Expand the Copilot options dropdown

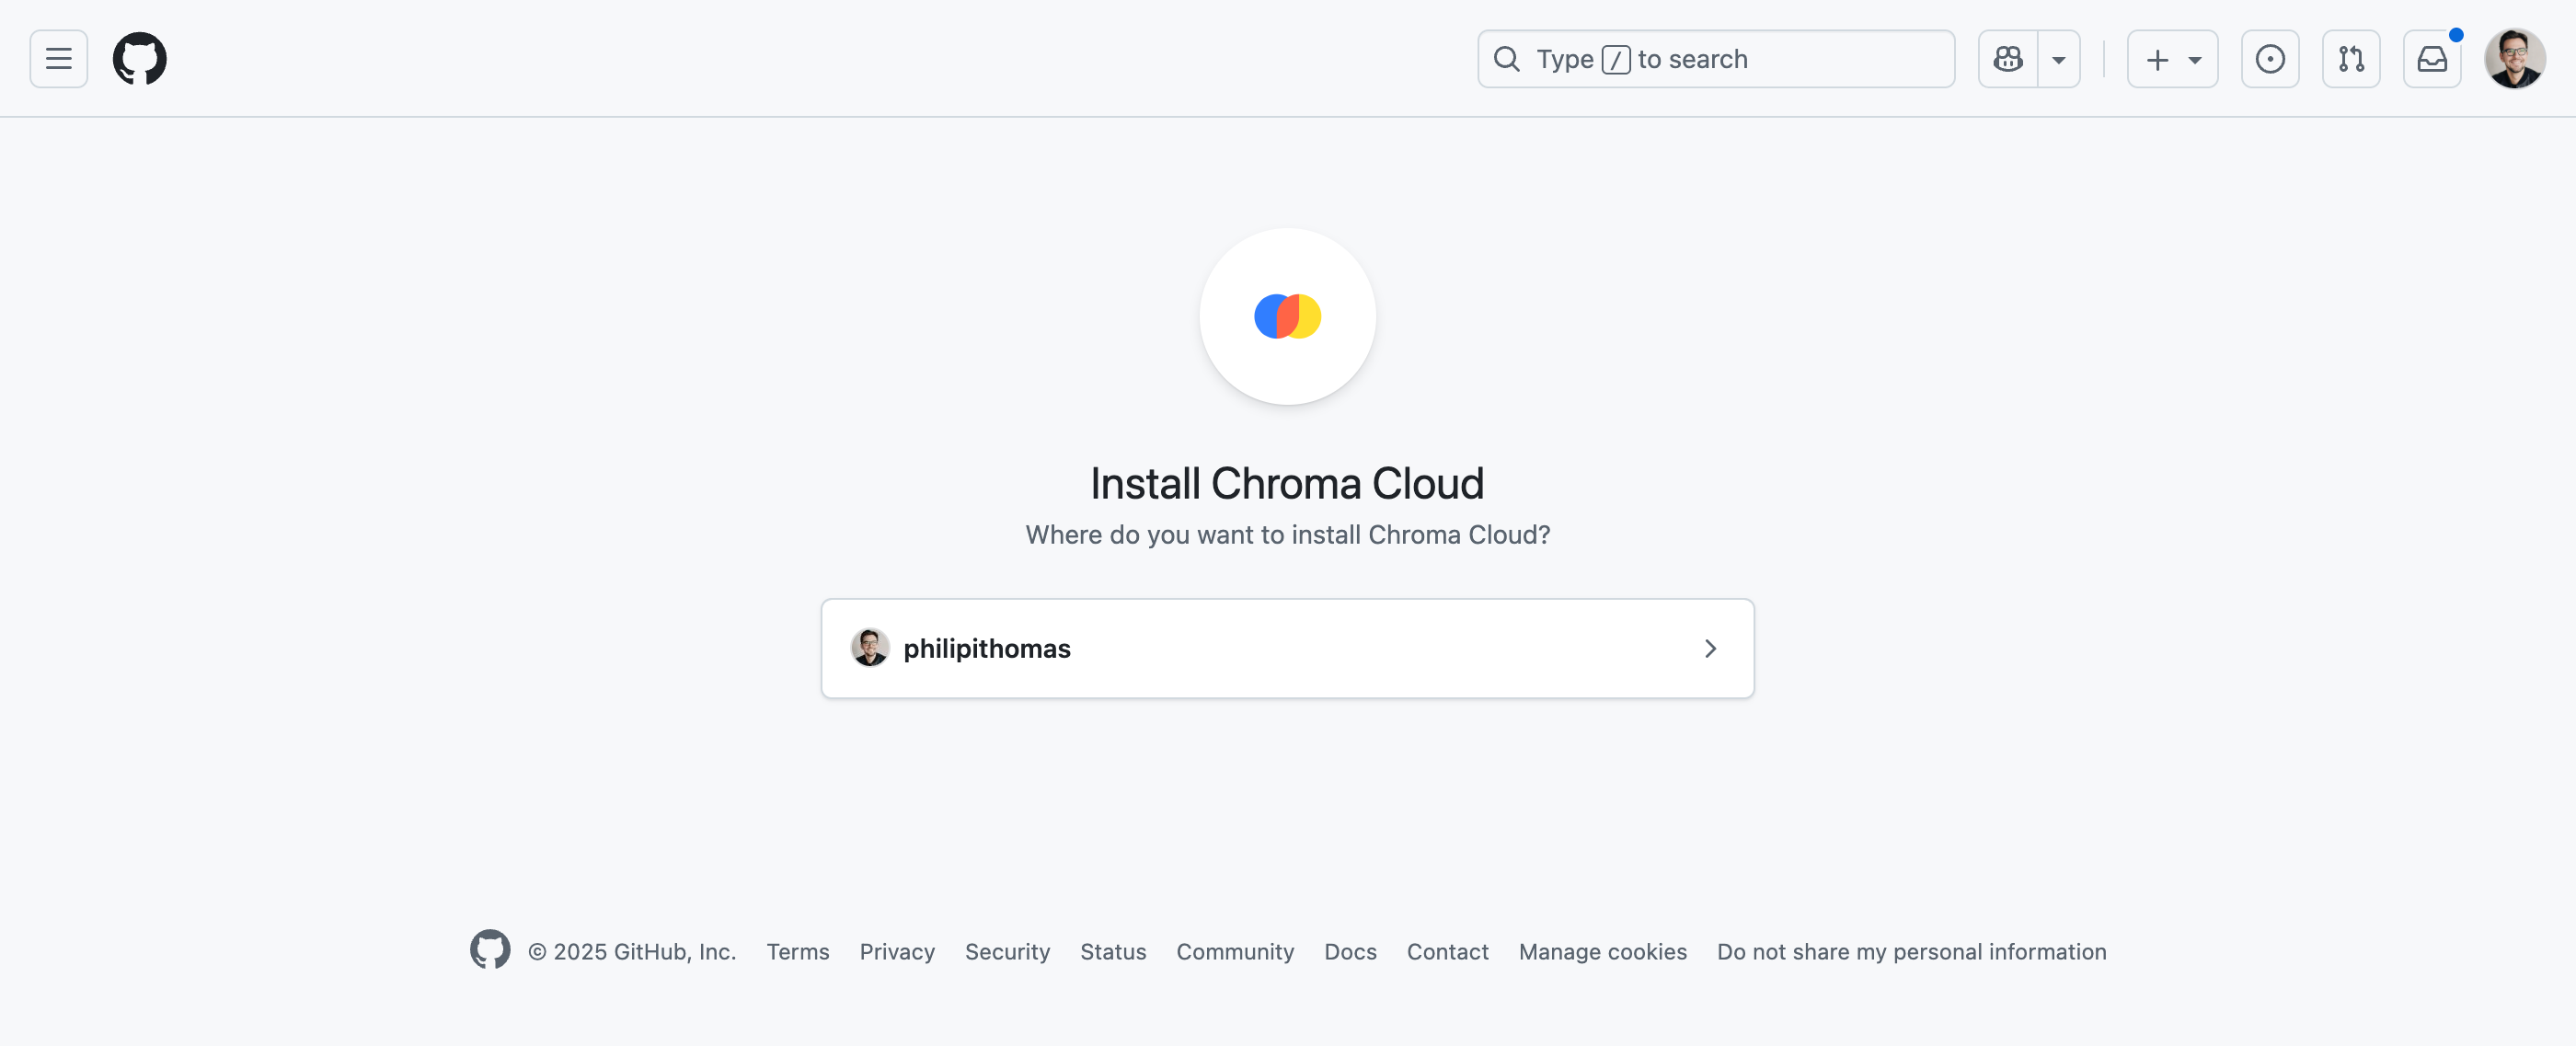click(2059, 58)
